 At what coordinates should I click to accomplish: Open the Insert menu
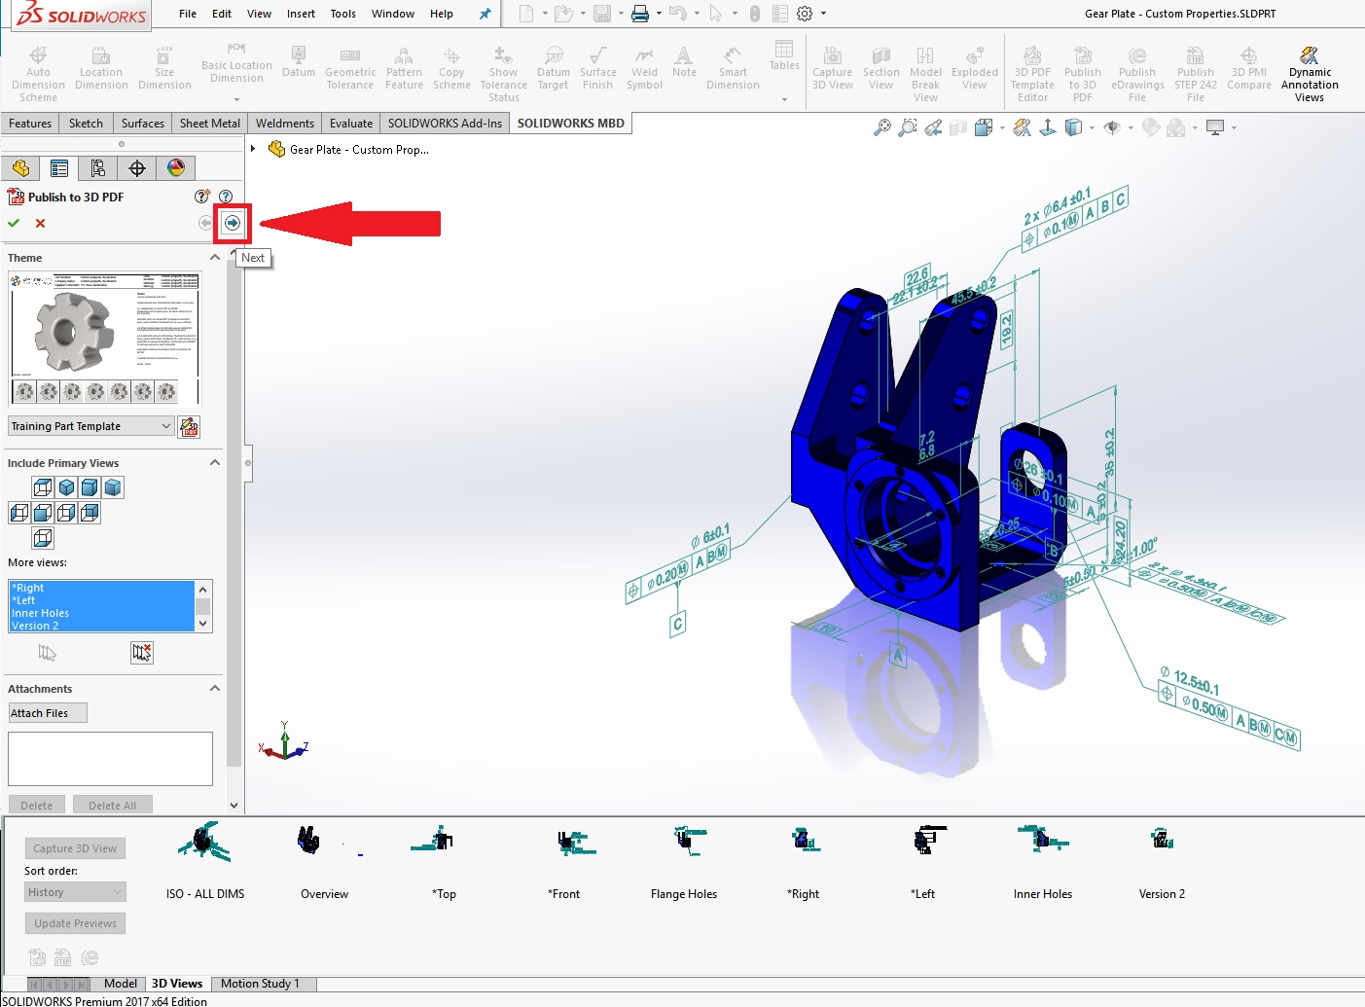pyautogui.click(x=301, y=14)
